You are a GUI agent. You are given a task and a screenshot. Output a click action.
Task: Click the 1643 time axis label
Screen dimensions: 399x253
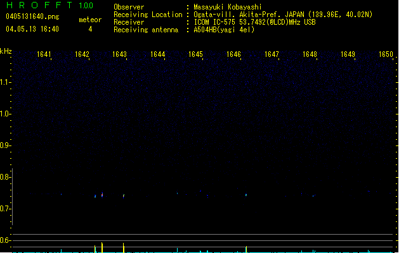point(120,54)
